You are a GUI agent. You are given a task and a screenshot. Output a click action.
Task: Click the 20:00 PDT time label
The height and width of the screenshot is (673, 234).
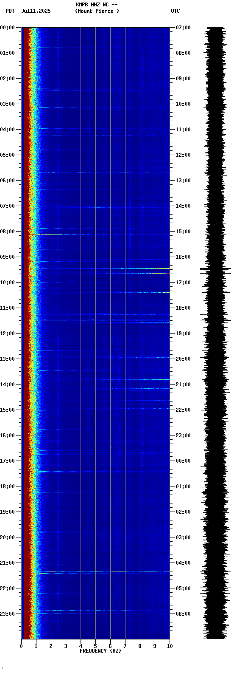[7, 537]
